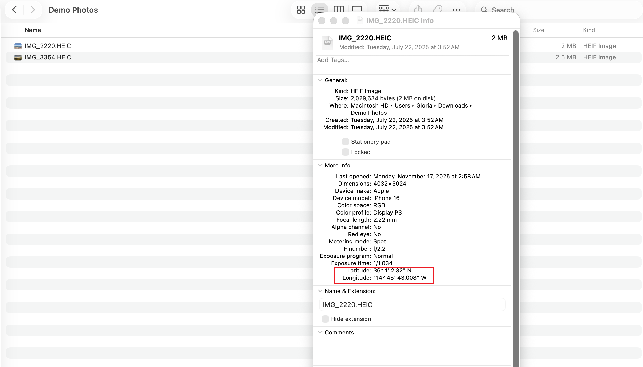The width and height of the screenshot is (643, 367).
Task: Click the Name column header
Action: click(33, 30)
